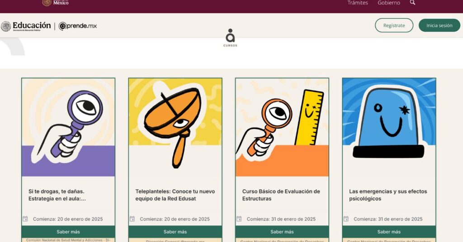Viewport: 463px width, 242px height.
Task: Click Saber más for Las emergencias course
Action: coord(389,232)
